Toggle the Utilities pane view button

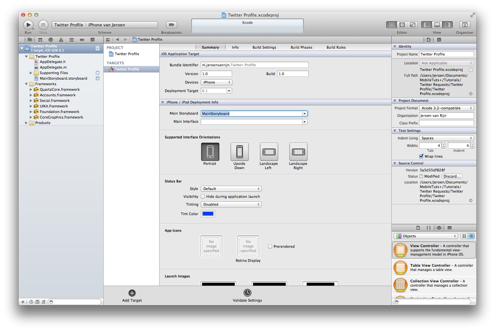click(x=448, y=25)
